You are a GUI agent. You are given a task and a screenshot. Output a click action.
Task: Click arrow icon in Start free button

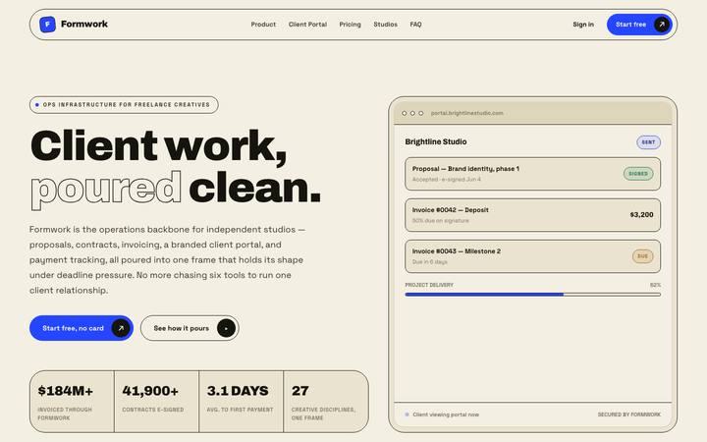662,25
